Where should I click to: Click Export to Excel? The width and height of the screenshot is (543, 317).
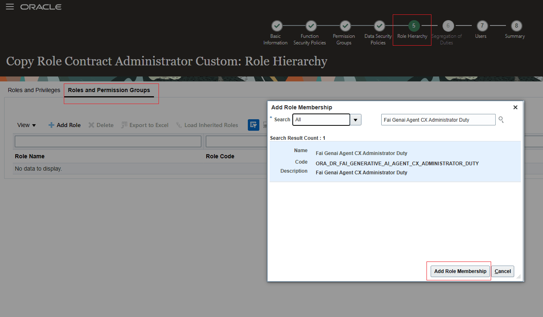tap(145, 125)
